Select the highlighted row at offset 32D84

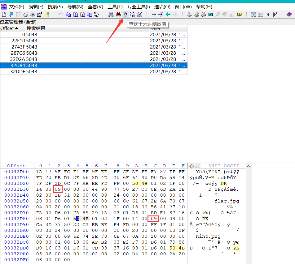(x=94, y=65)
